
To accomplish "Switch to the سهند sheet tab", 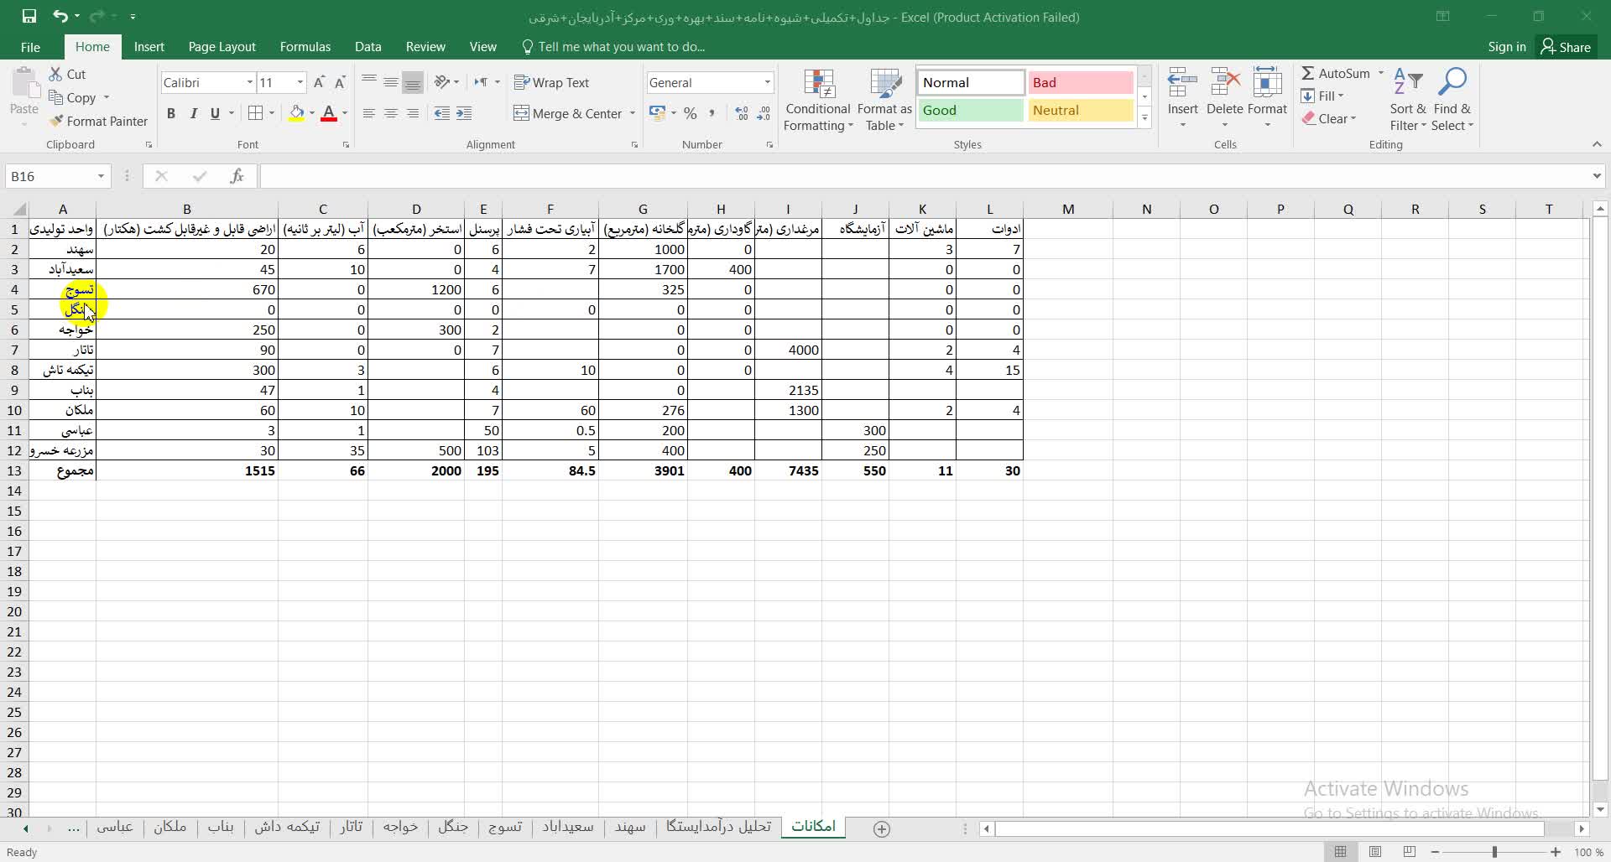I will 629,827.
